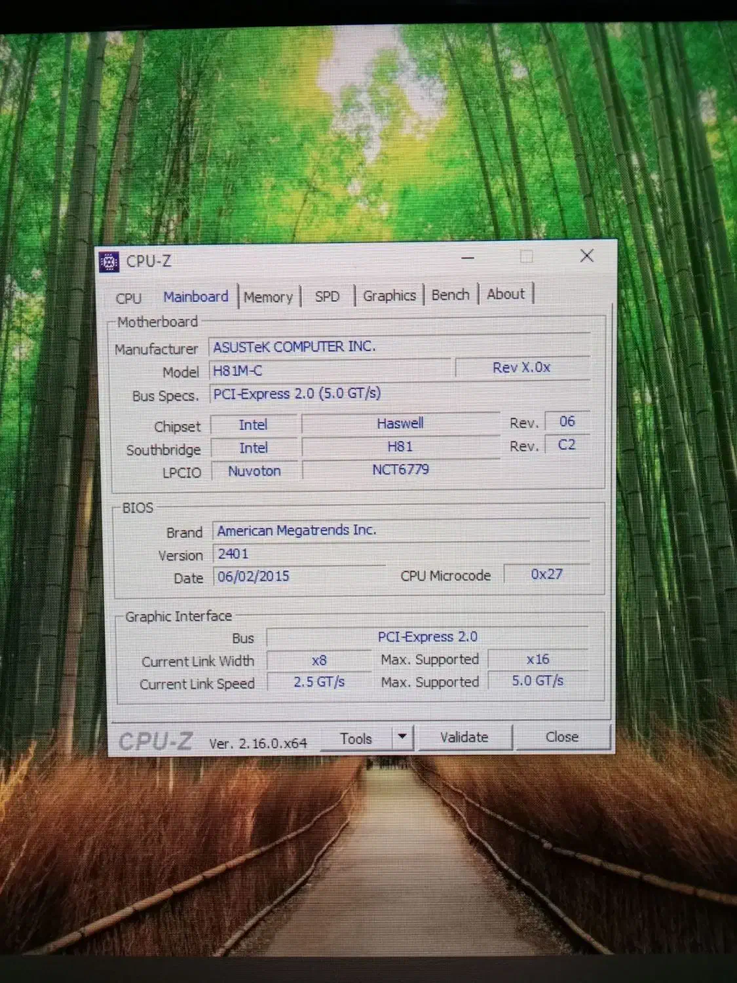Click the BIOS version 2401

pyautogui.click(x=401, y=554)
